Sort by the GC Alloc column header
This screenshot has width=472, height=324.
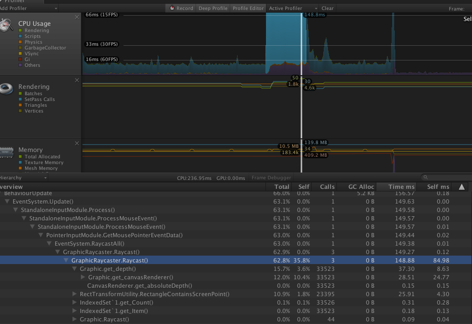pyautogui.click(x=357, y=187)
